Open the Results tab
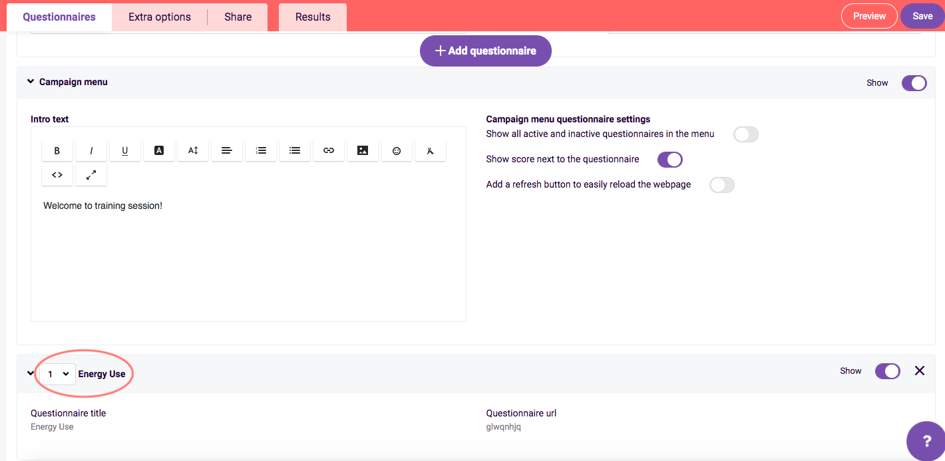 pyautogui.click(x=312, y=16)
